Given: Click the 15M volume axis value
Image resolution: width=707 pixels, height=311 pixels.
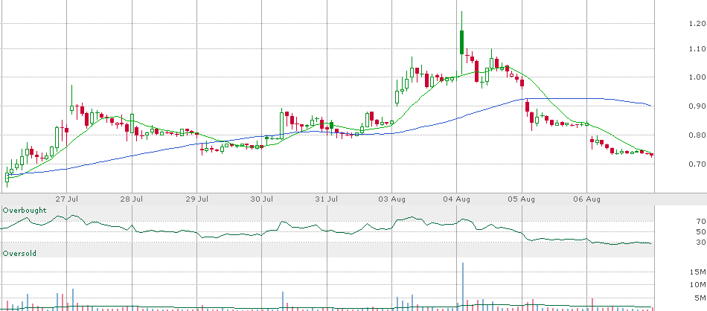Looking at the screenshot, I should tap(700, 272).
